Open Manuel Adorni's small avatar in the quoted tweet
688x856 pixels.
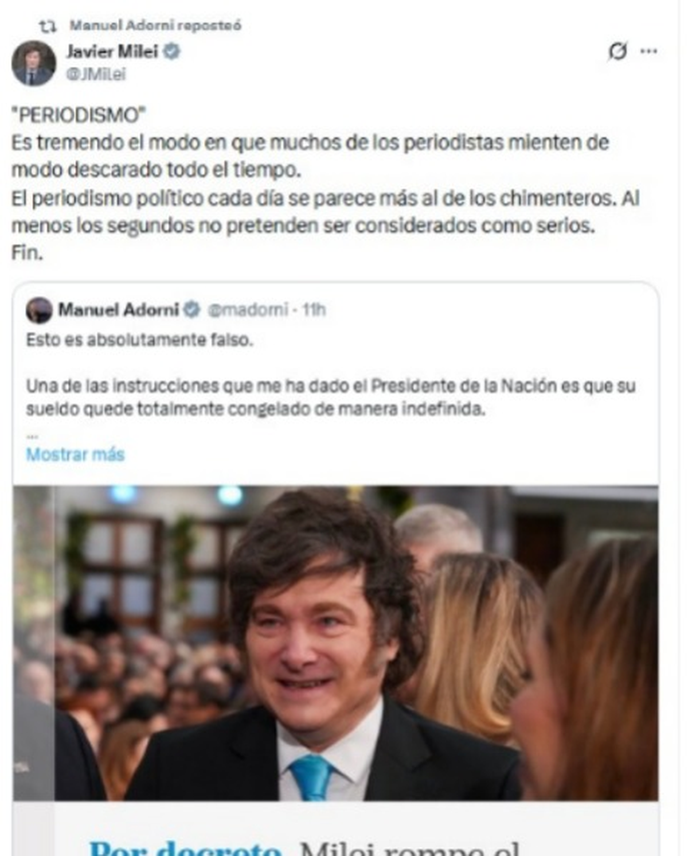point(39,310)
